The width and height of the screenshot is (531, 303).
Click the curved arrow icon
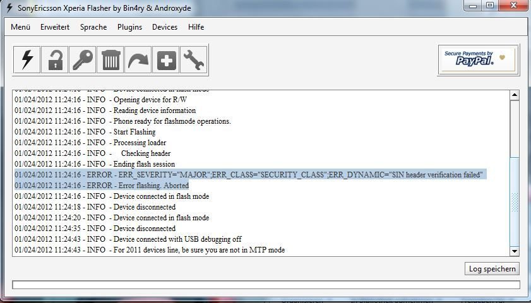(x=138, y=60)
